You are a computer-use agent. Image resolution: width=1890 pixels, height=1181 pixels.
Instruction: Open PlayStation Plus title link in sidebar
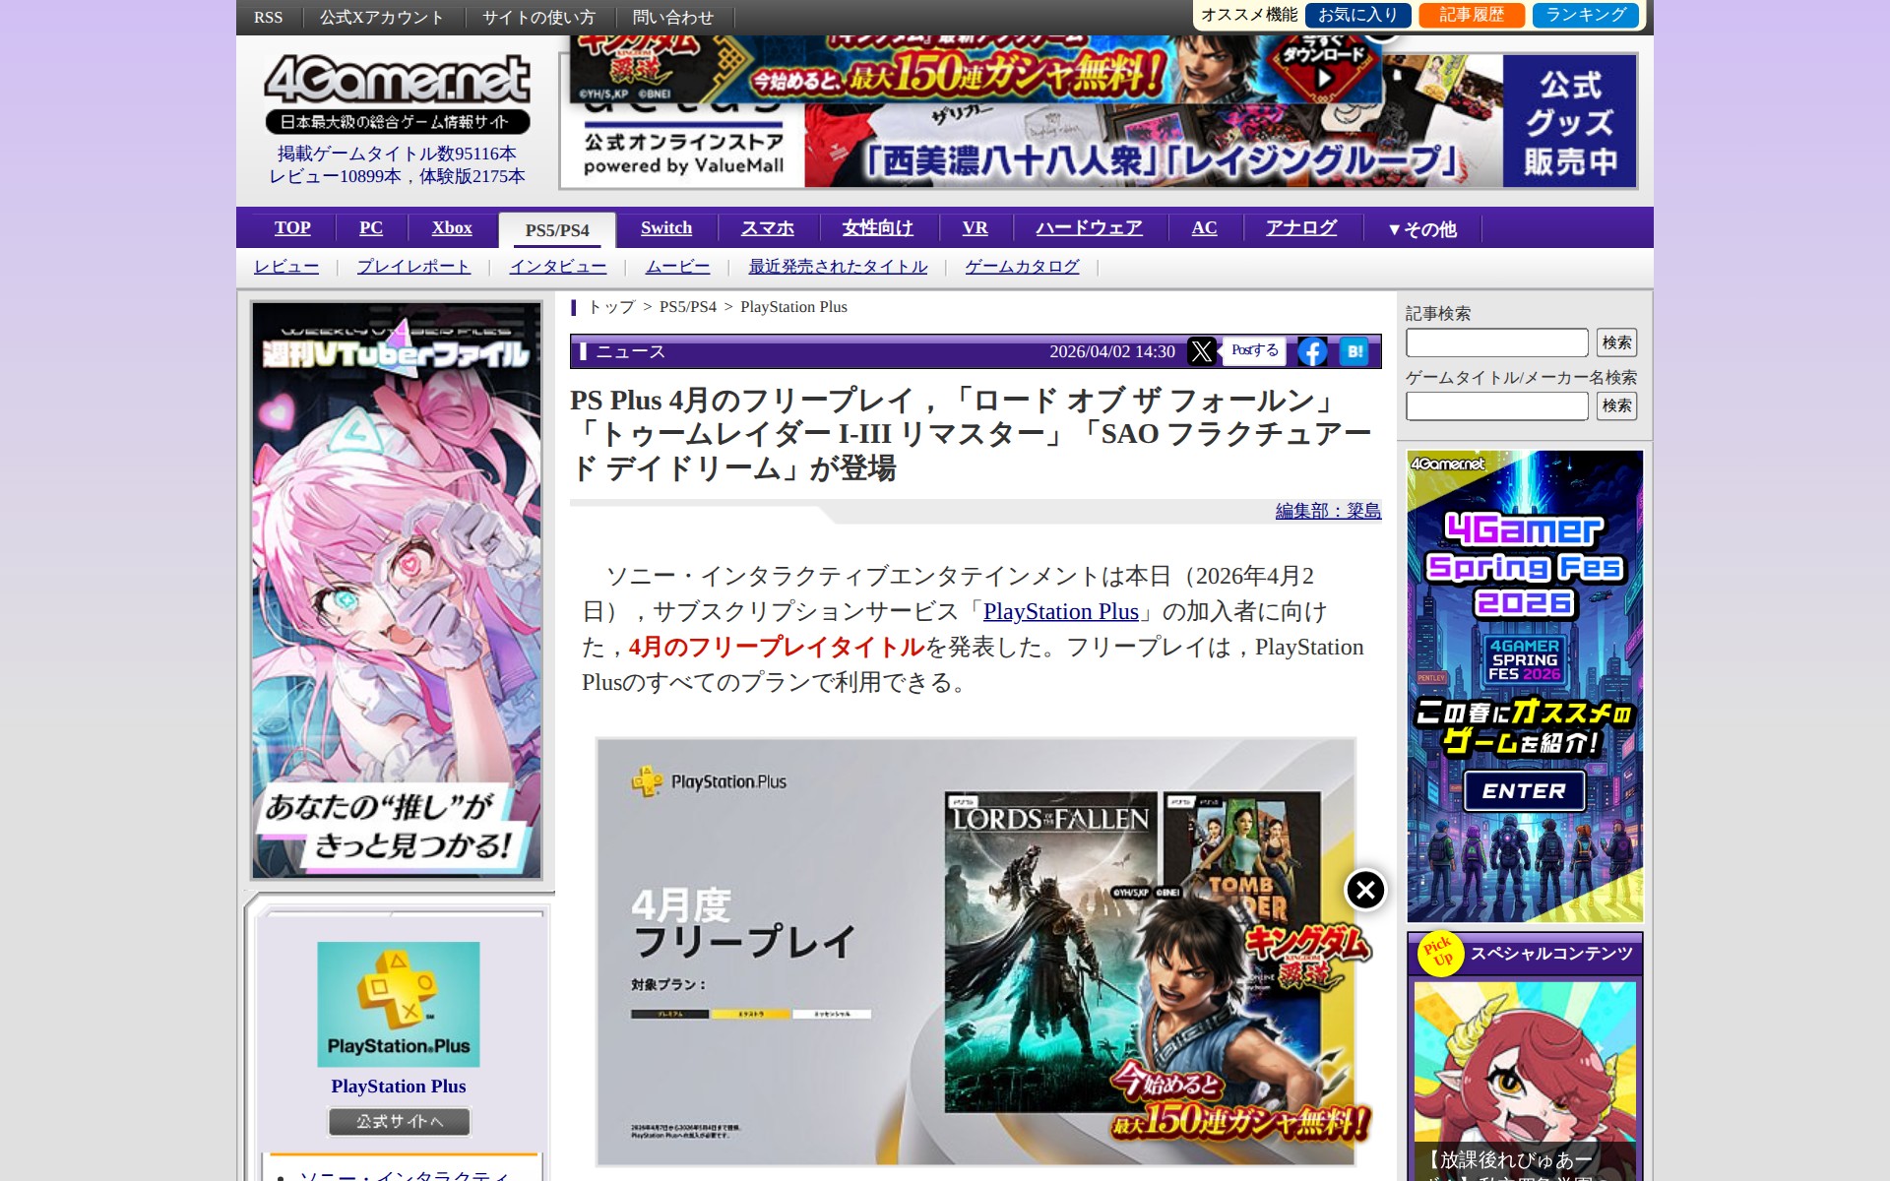pyautogui.click(x=399, y=1087)
